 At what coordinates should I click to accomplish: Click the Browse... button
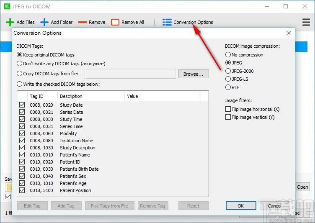coord(194,74)
